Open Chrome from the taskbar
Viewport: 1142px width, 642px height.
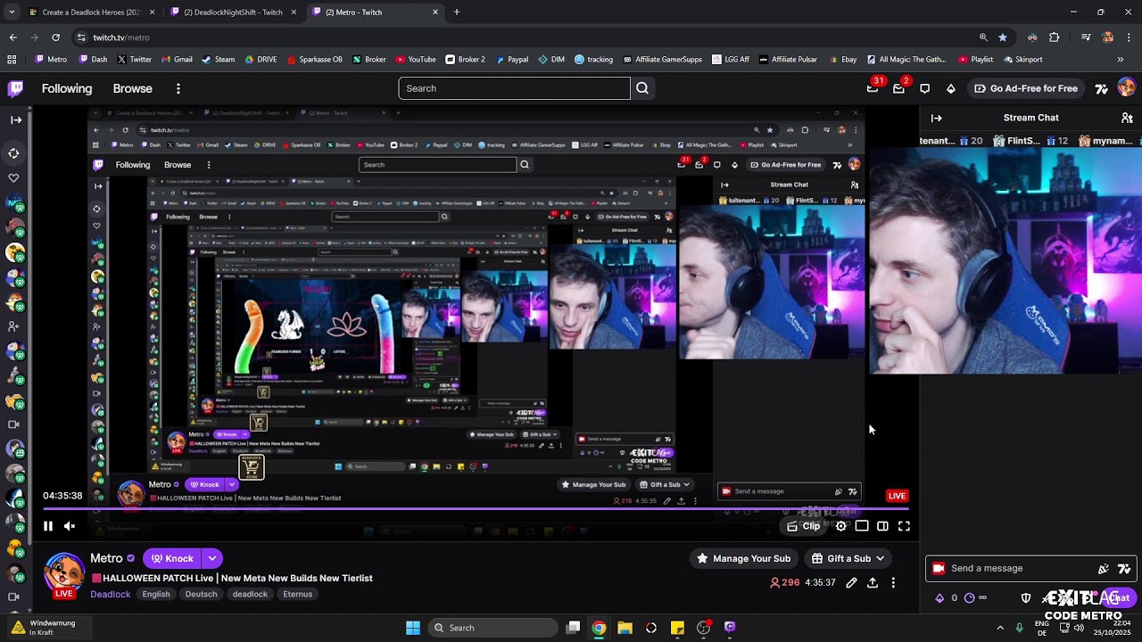[x=599, y=628]
